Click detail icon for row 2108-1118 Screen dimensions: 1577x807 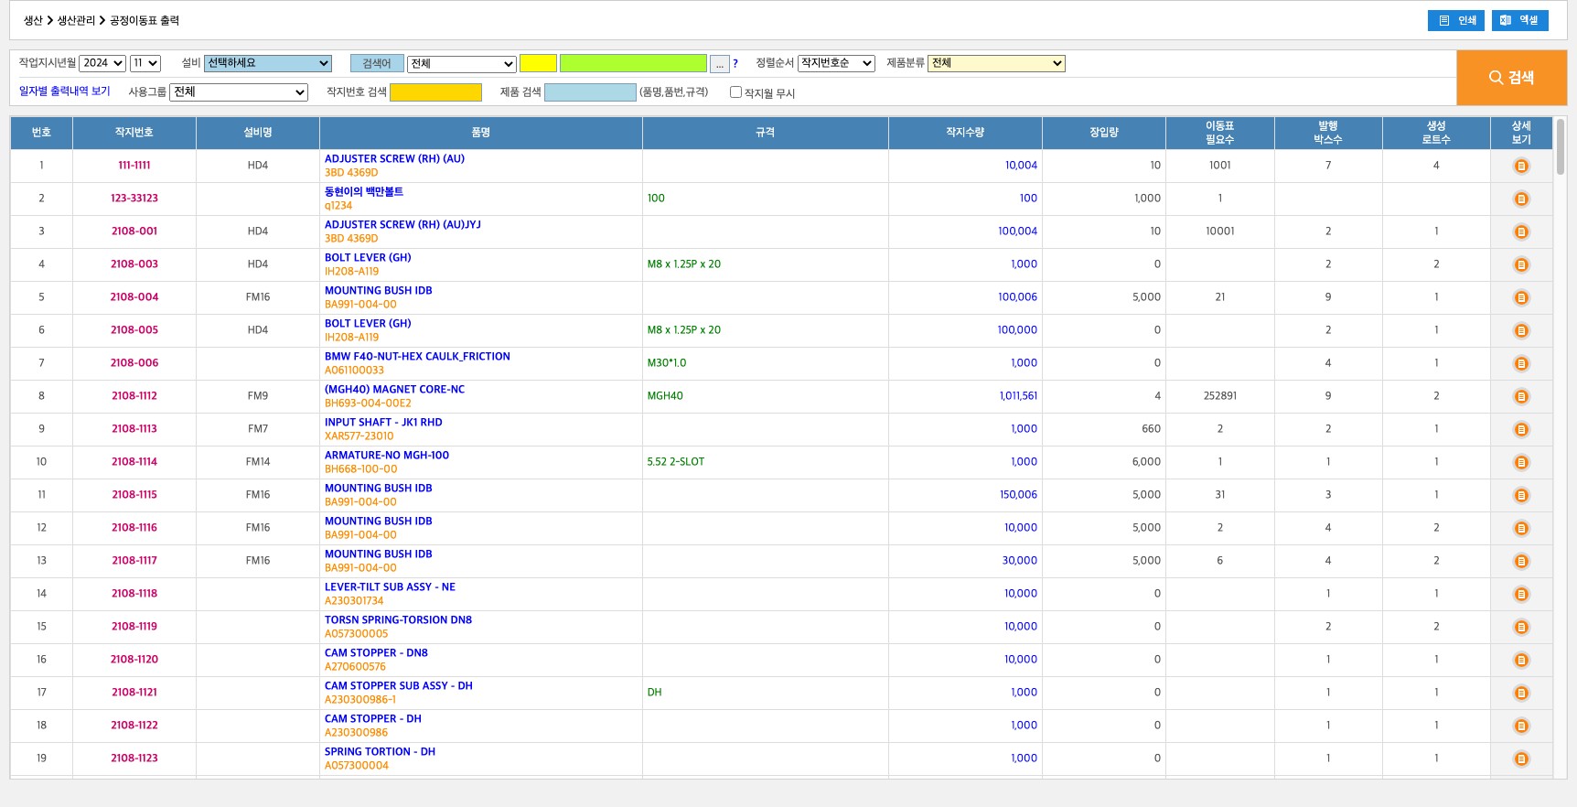[x=1521, y=594]
